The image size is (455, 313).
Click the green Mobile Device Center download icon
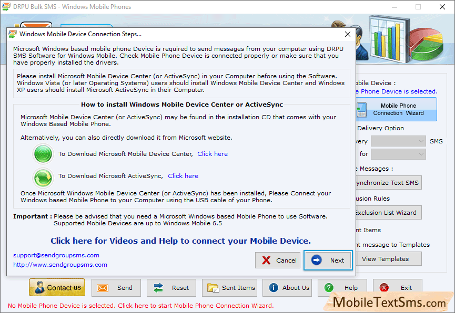coord(43,154)
